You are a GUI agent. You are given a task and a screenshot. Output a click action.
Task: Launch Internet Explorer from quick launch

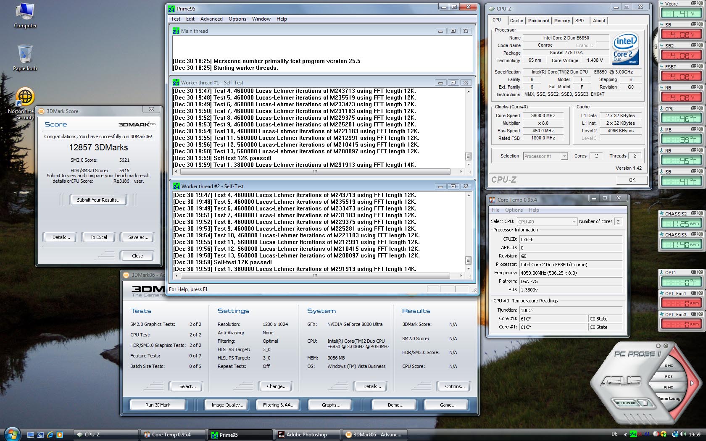click(50, 435)
